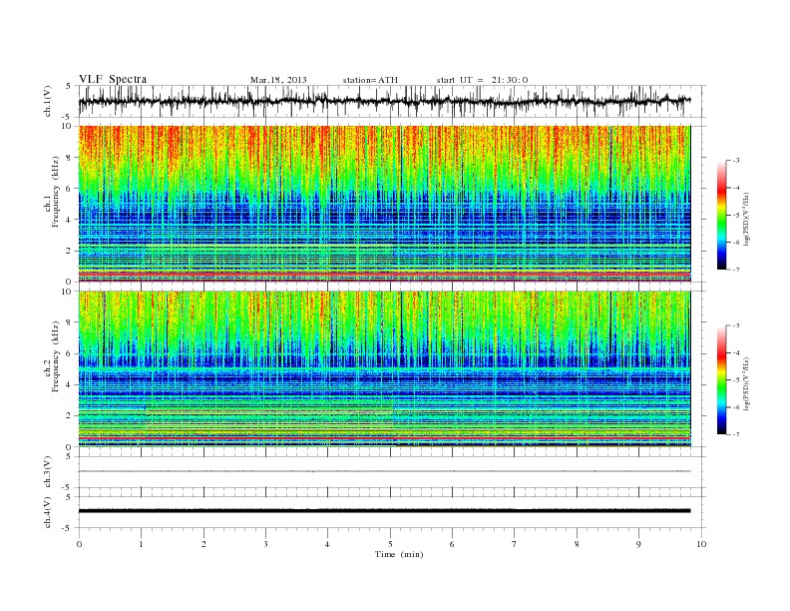Image resolution: width=790 pixels, height=611 pixels.
Task: Click the color scale bar beside ch.1 spectrogram
Action: (x=722, y=215)
